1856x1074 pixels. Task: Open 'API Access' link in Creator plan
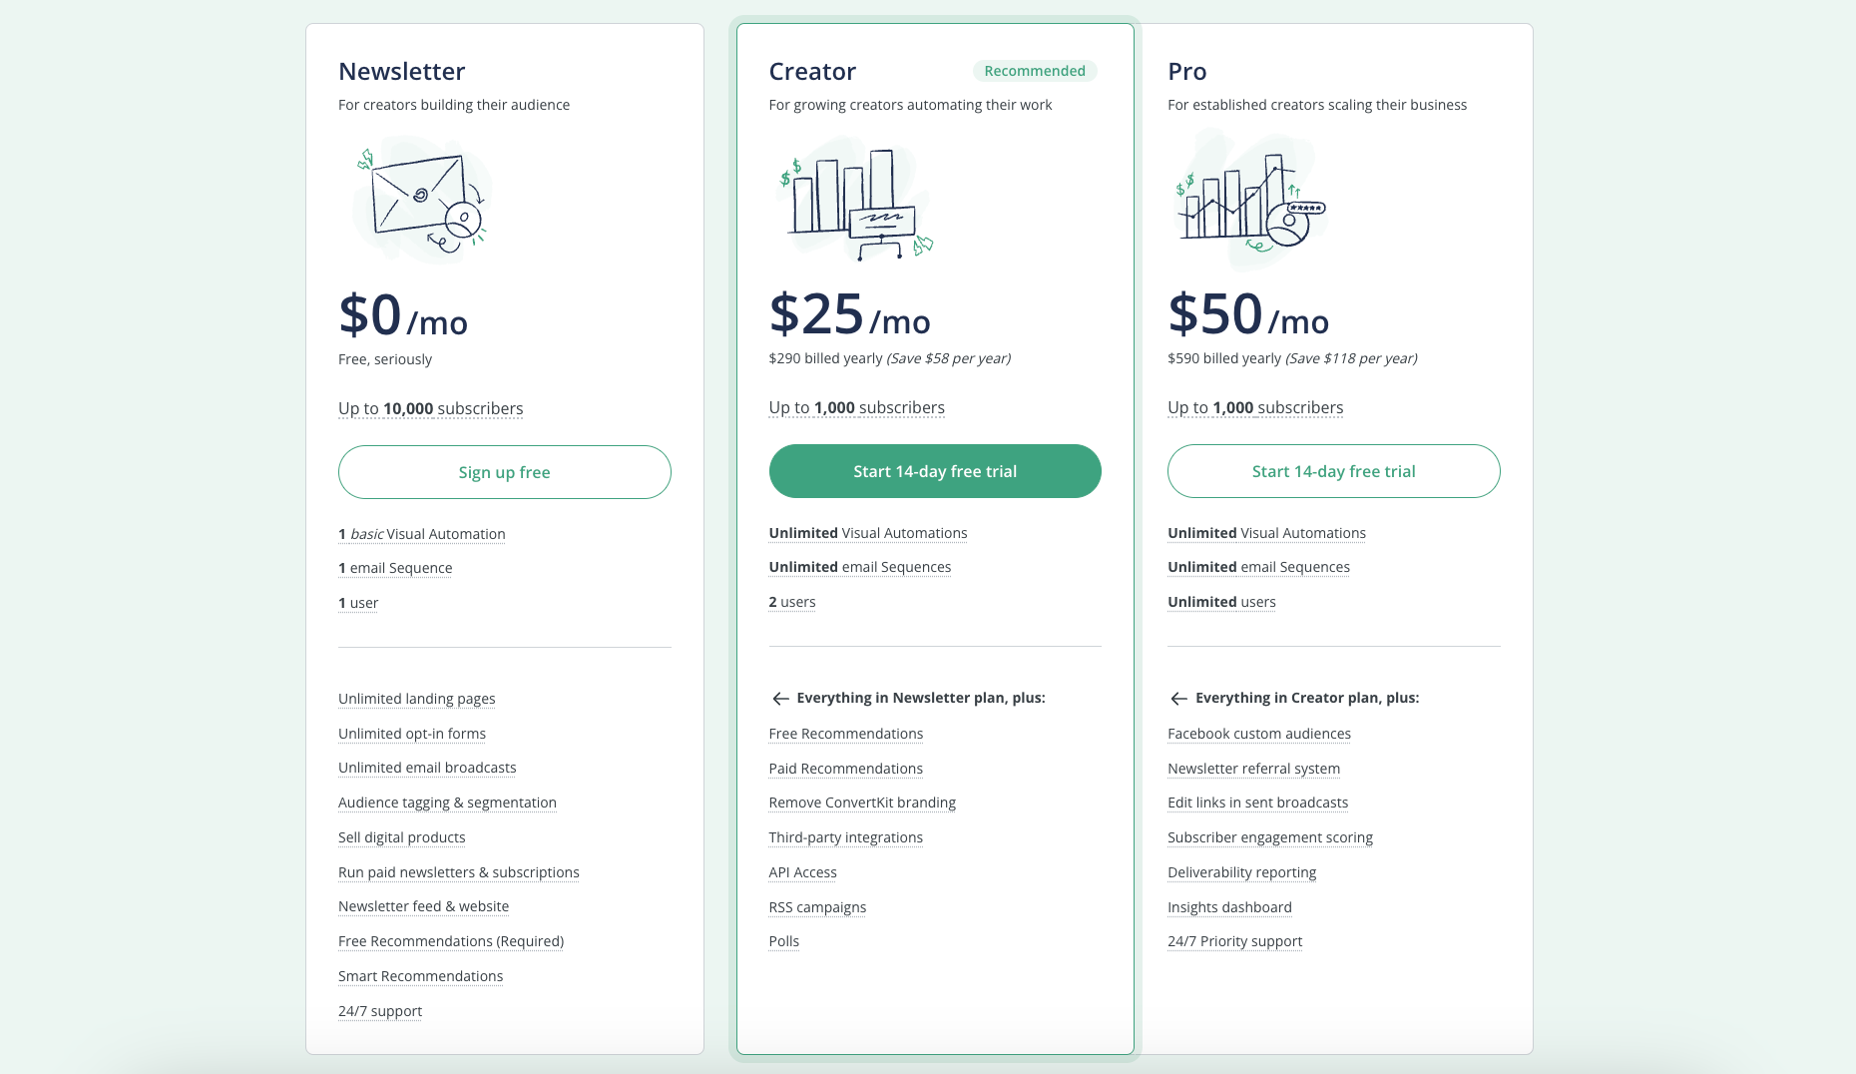tap(802, 872)
